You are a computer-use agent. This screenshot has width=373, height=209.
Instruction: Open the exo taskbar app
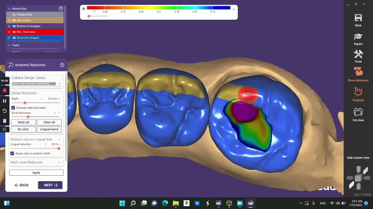tap(218, 203)
